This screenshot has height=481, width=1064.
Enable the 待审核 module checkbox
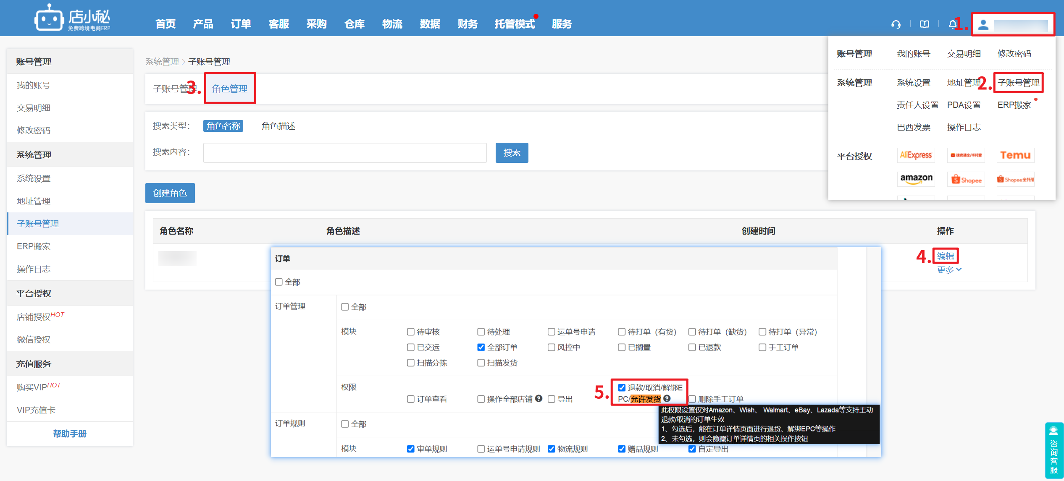[411, 332]
